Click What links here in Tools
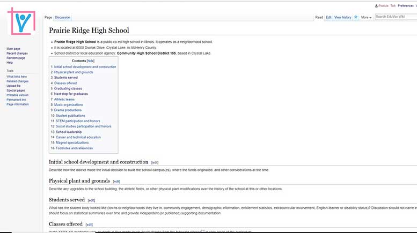Viewport: 417px width, 233px height. click(x=17, y=77)
